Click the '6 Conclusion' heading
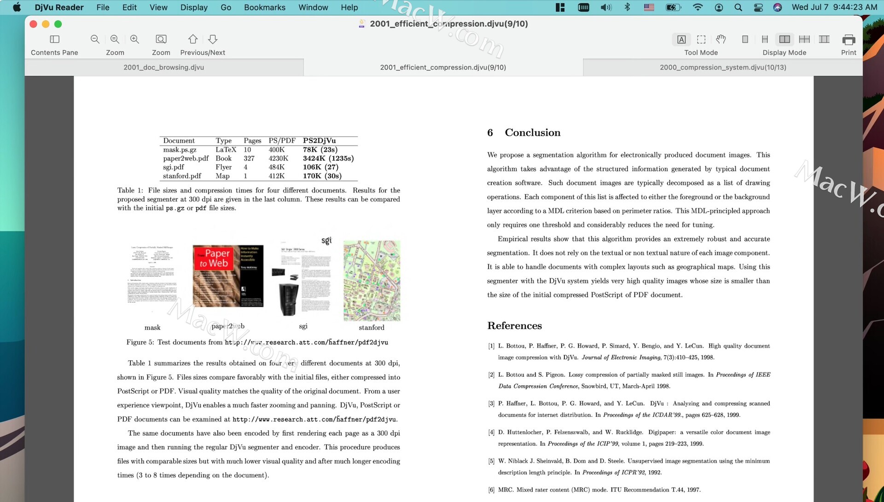Screen dimensions: 884x502 click(523, 133)
